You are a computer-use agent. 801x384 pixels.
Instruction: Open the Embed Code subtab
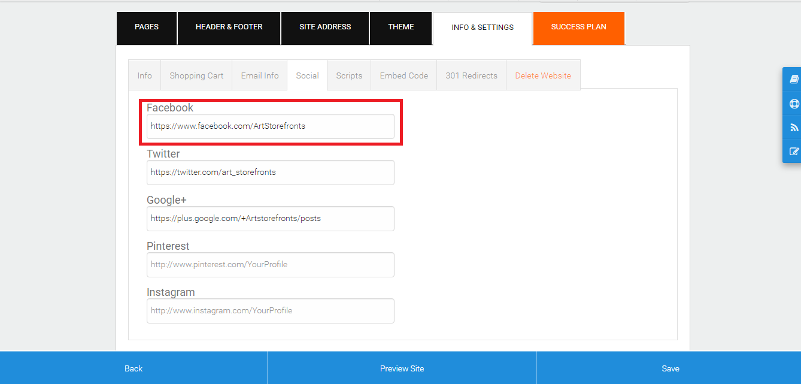(x=403, y=75)
